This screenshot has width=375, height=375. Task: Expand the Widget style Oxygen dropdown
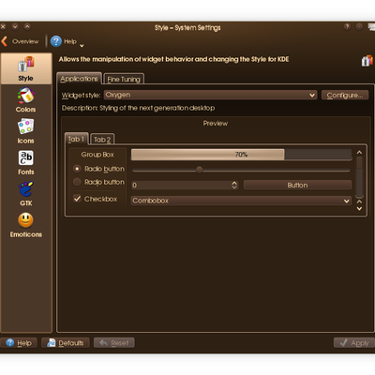click(x=211, y=95)
